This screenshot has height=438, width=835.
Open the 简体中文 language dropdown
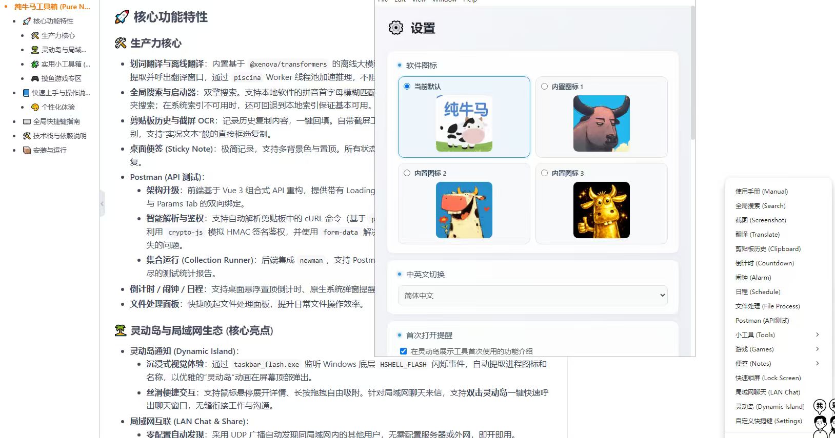533,295
